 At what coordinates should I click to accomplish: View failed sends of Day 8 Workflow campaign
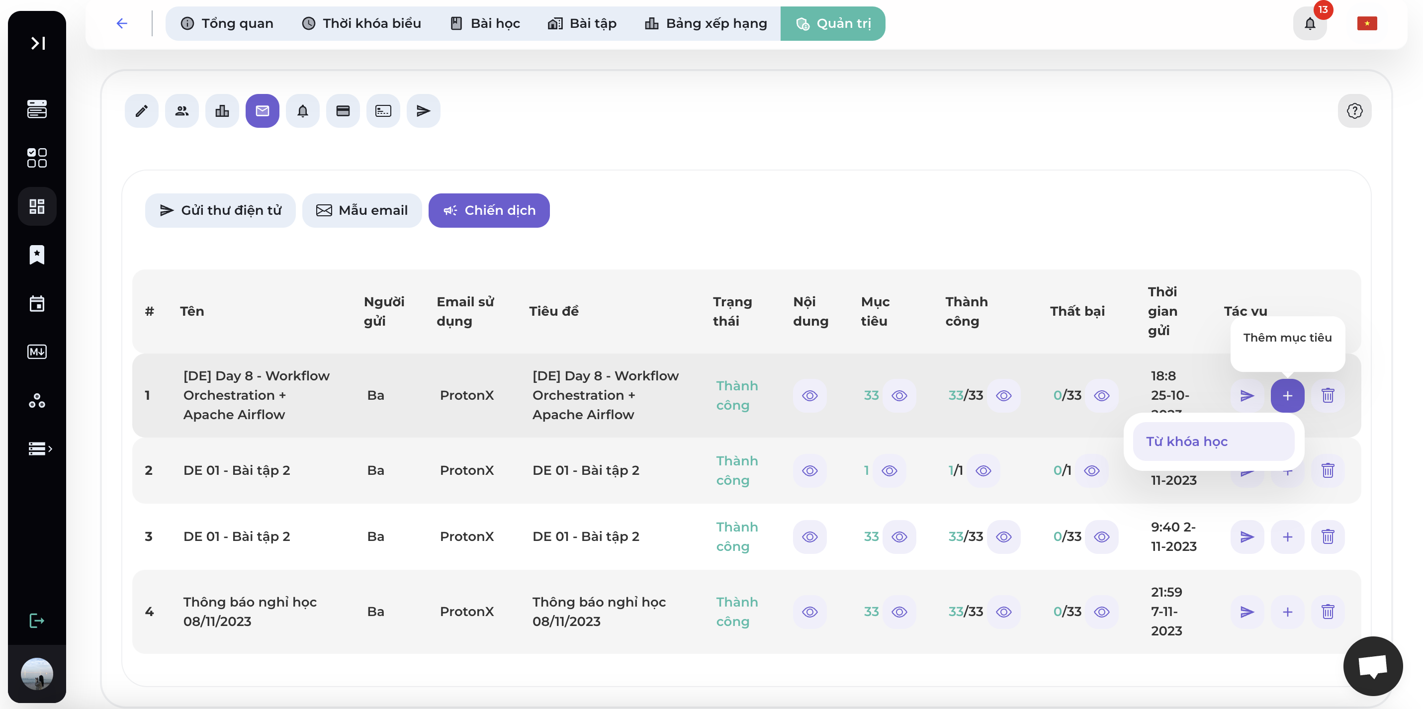pos(1101,396)
